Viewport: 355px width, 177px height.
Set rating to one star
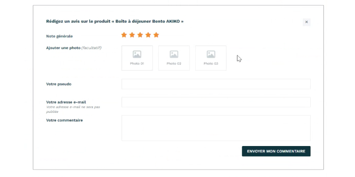click(124, 35)
